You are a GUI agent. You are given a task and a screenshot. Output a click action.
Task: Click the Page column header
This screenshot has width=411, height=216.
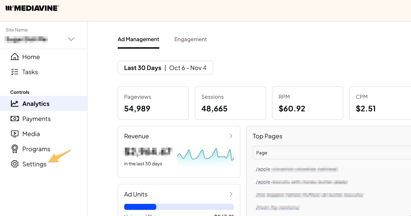(262, 153)
